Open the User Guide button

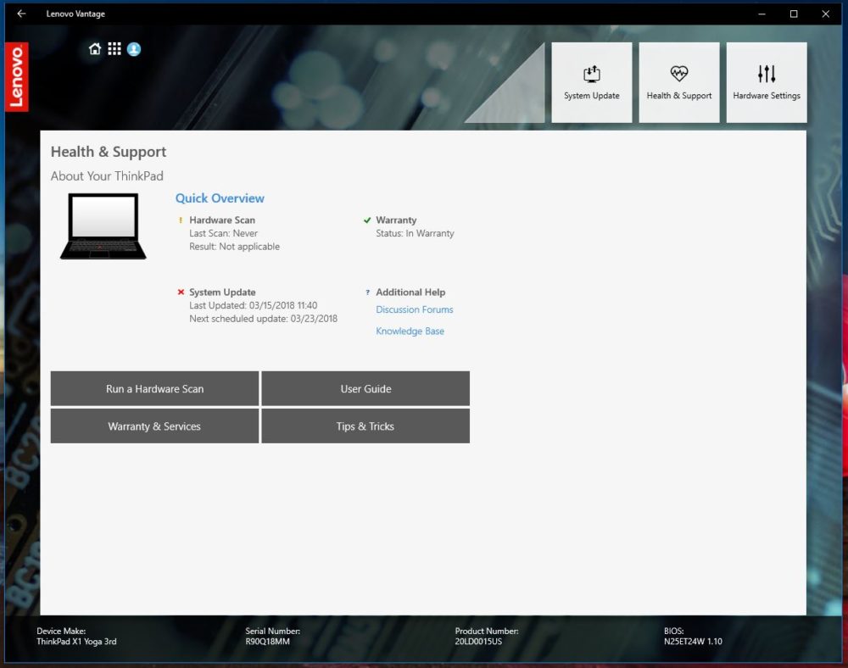(x=365, y=388)
